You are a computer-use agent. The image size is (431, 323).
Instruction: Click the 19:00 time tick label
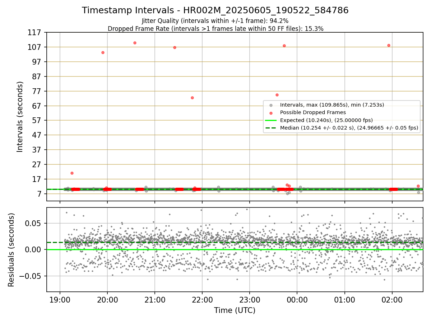point(60,300)
